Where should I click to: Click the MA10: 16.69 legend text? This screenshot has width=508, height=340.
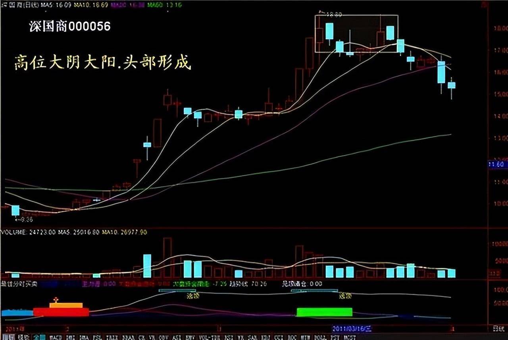91,5
